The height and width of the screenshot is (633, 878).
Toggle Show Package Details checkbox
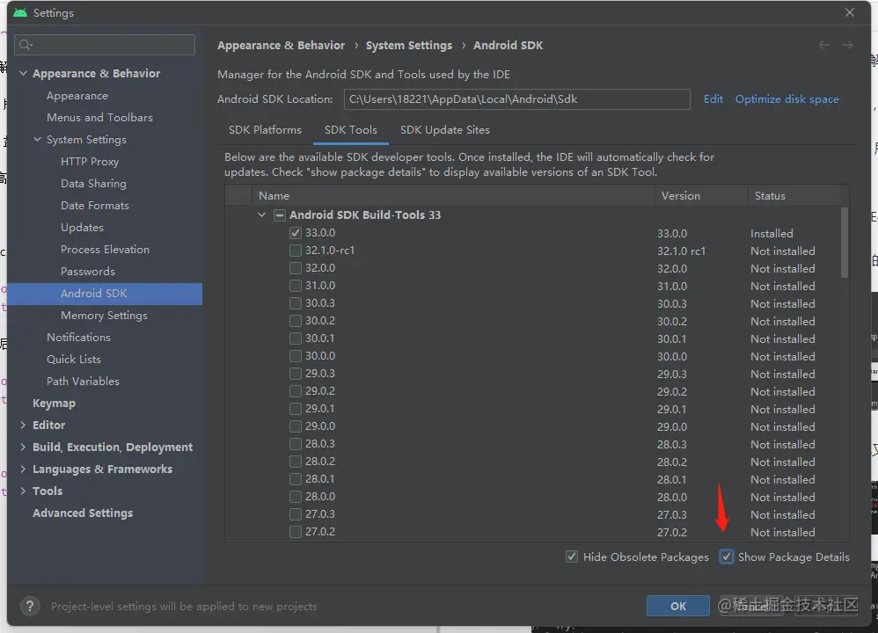727,557
